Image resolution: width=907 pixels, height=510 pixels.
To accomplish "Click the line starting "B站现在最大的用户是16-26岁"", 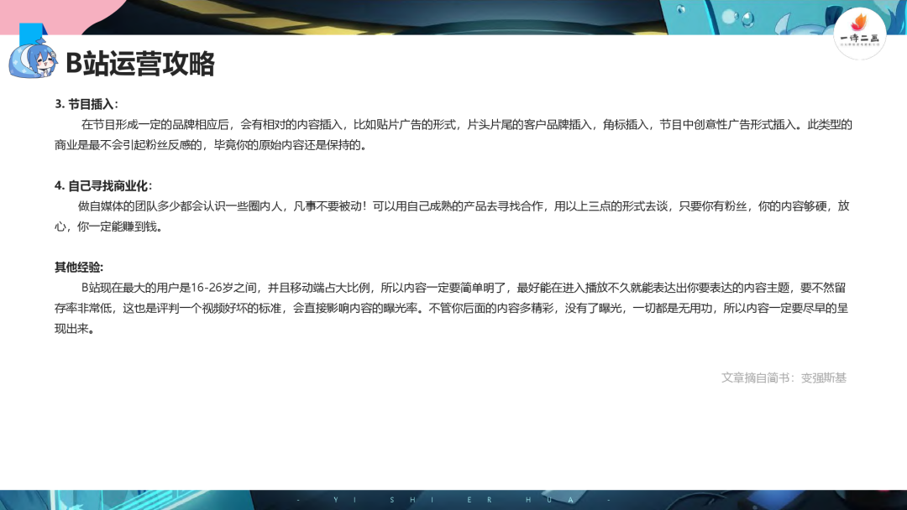I will click(x=464, y=288).
